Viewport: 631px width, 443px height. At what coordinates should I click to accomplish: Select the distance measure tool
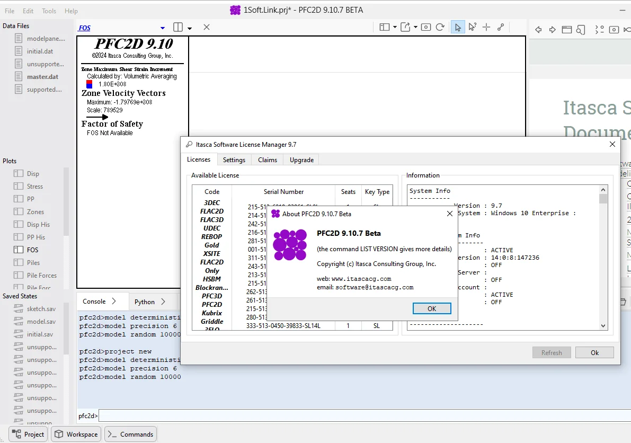click(501, 27)
